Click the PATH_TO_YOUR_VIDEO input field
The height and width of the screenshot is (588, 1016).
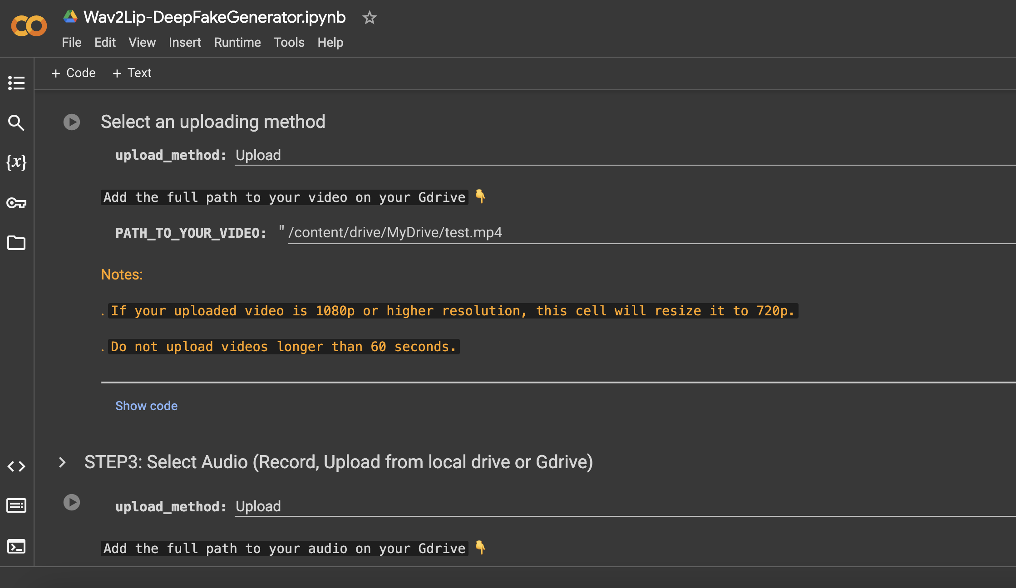[652, 233]
